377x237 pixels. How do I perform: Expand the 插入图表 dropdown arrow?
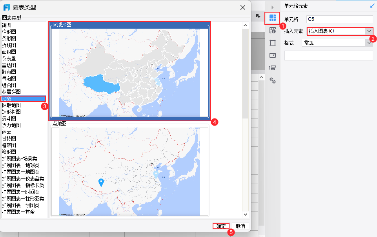coord(369,30)
